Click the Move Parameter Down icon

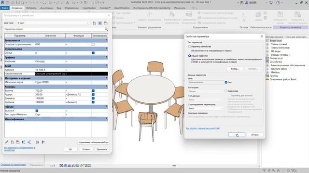[x=29, y=142]
